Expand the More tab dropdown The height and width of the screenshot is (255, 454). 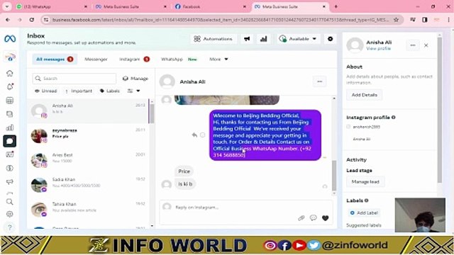[218, 59]
